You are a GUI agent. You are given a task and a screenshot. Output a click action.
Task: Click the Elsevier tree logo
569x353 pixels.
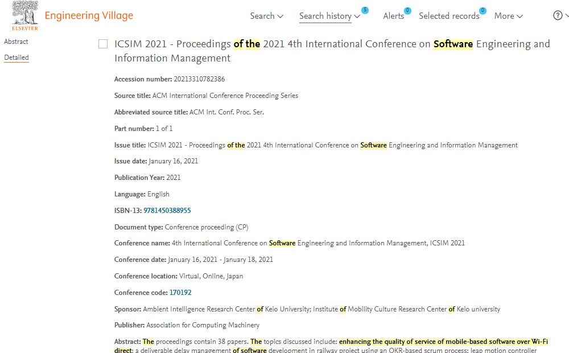point(25,15)
